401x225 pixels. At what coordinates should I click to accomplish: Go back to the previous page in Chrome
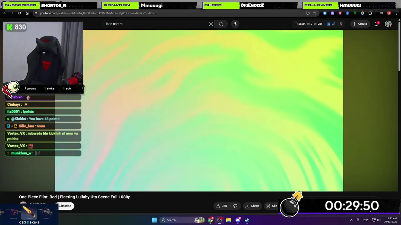4,13
